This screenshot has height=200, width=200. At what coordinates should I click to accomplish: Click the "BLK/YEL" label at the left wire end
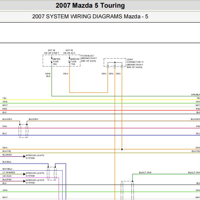7,151
